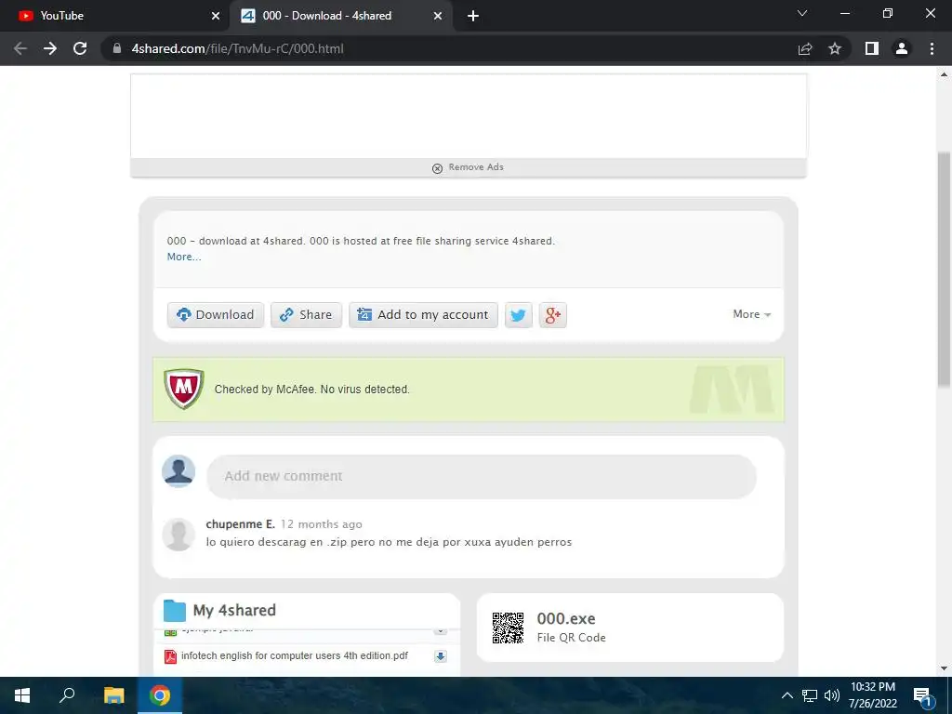
Task: Open Windows taskbar search
Action: 67,695
